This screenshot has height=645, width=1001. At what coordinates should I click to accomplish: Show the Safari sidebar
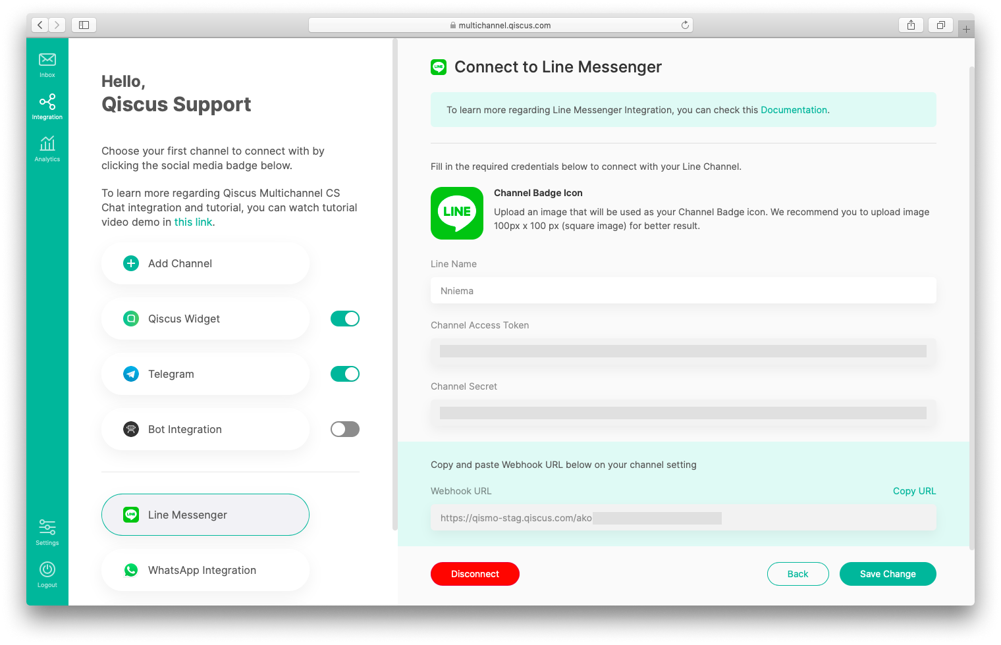coord(84,25)
